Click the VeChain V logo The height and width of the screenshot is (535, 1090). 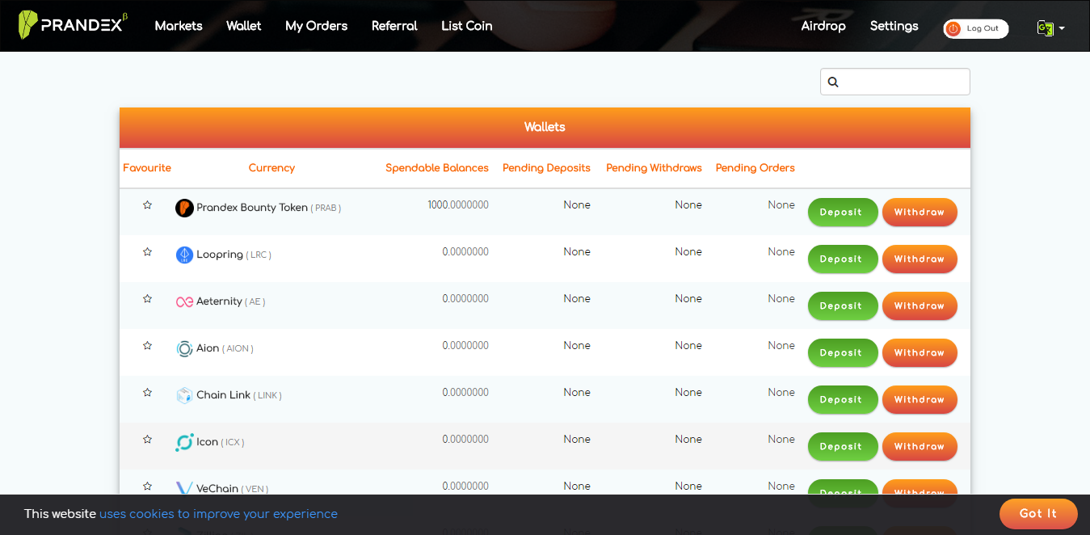point(184,488)
